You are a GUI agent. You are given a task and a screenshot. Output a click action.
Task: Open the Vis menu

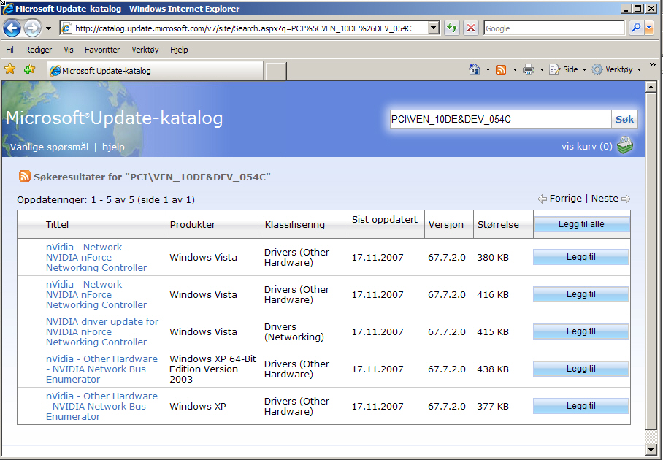(x=69, y=50)
